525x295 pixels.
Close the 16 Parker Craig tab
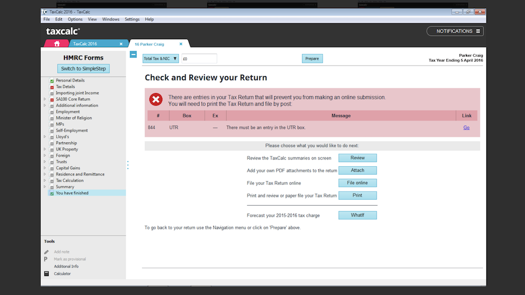tap(181, 44)
